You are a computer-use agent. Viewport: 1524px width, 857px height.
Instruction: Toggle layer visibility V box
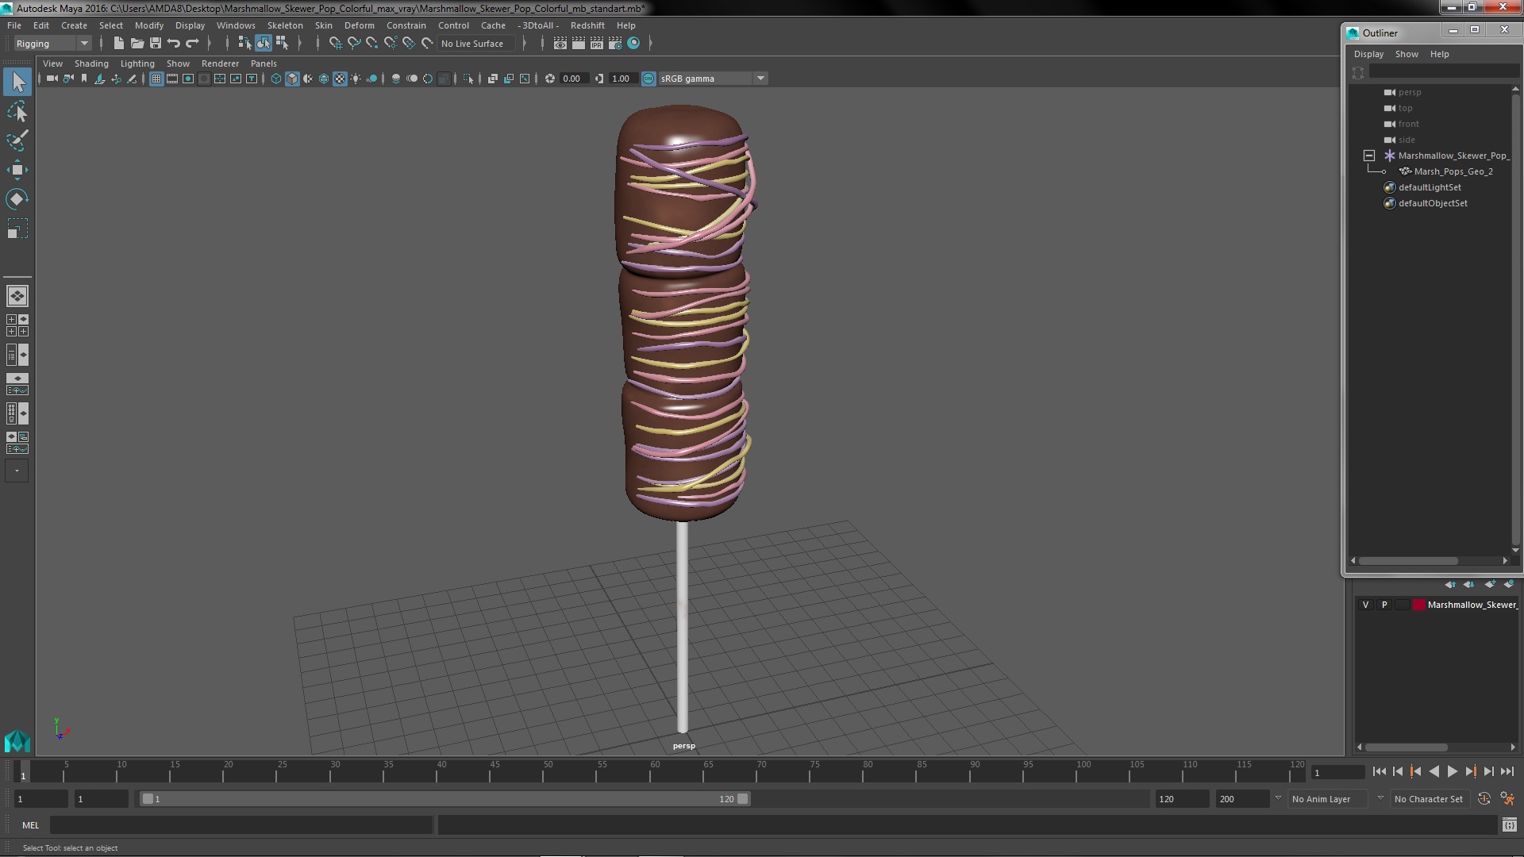point(1365,605)
